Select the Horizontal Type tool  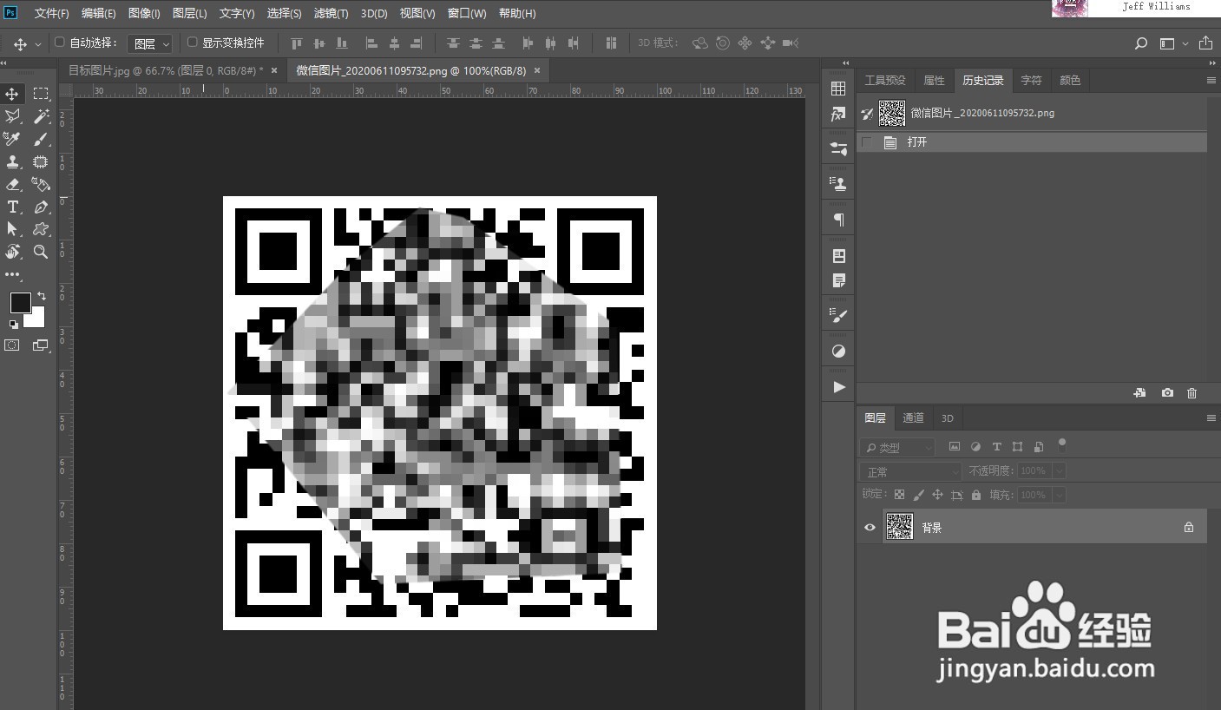click(12, 207)
